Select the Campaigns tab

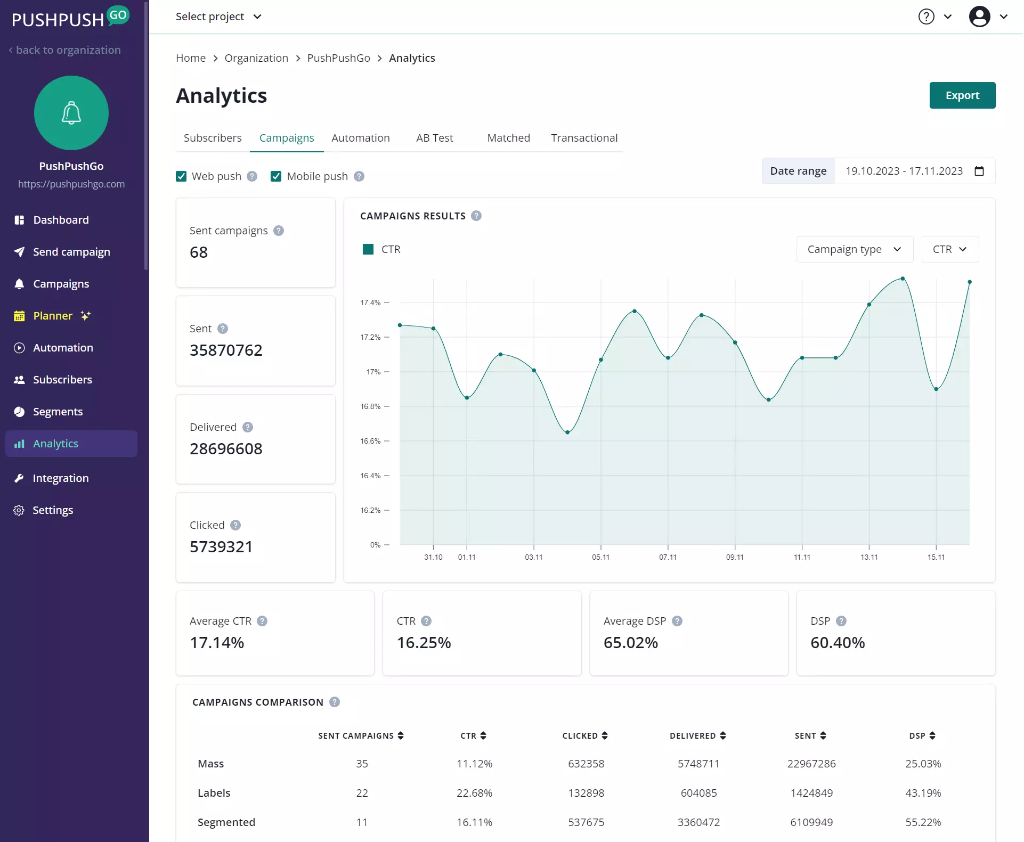click(x=287, y=138)
